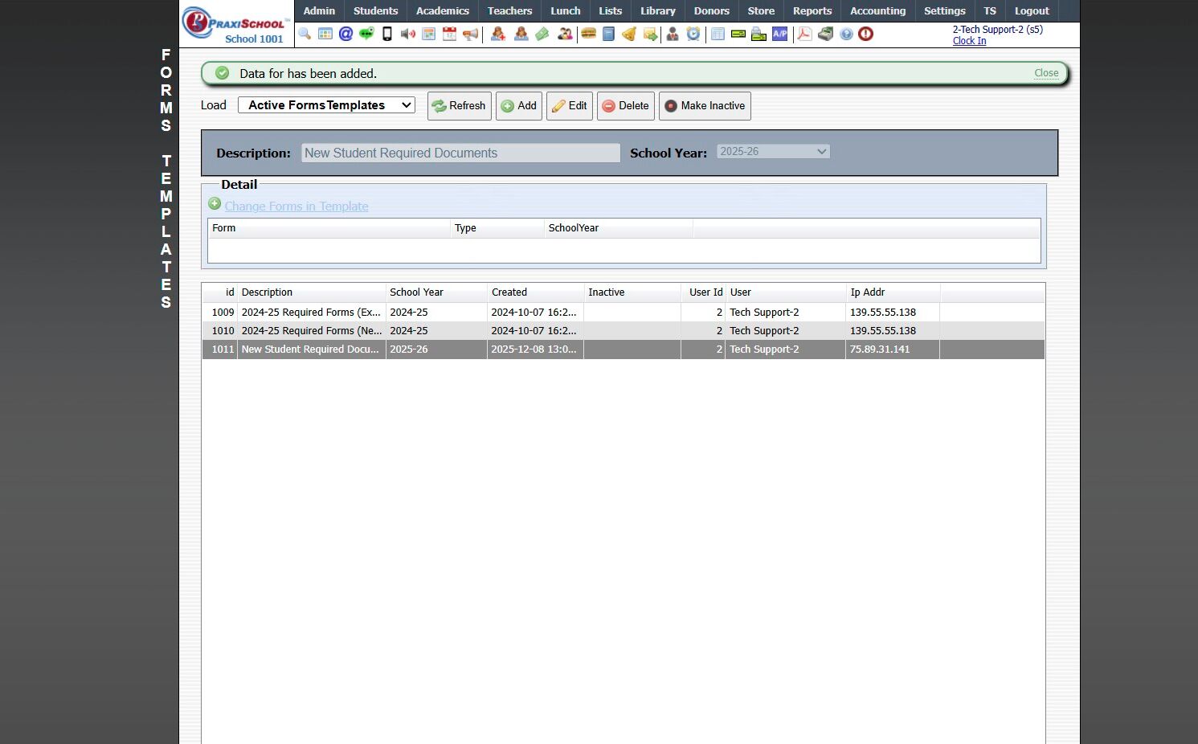
Task: Open the alarm clock icon
Action: pyautogui.click(x=693, y=34)
